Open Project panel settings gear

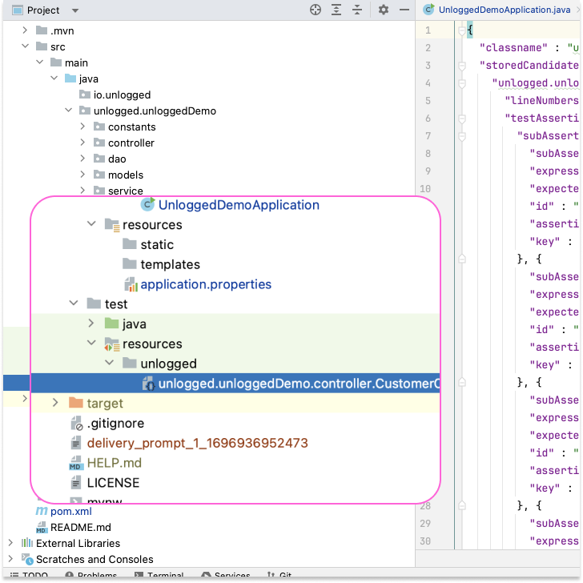tap(384, 10)
